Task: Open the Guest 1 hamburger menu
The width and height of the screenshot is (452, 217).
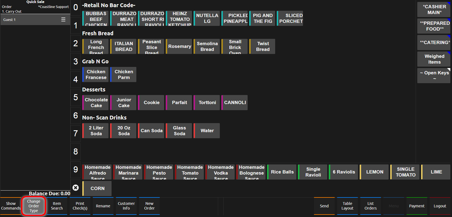Action: 63,20
